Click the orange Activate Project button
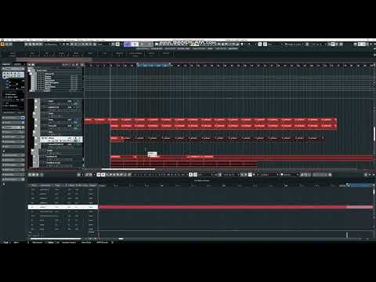 (2, 44)
